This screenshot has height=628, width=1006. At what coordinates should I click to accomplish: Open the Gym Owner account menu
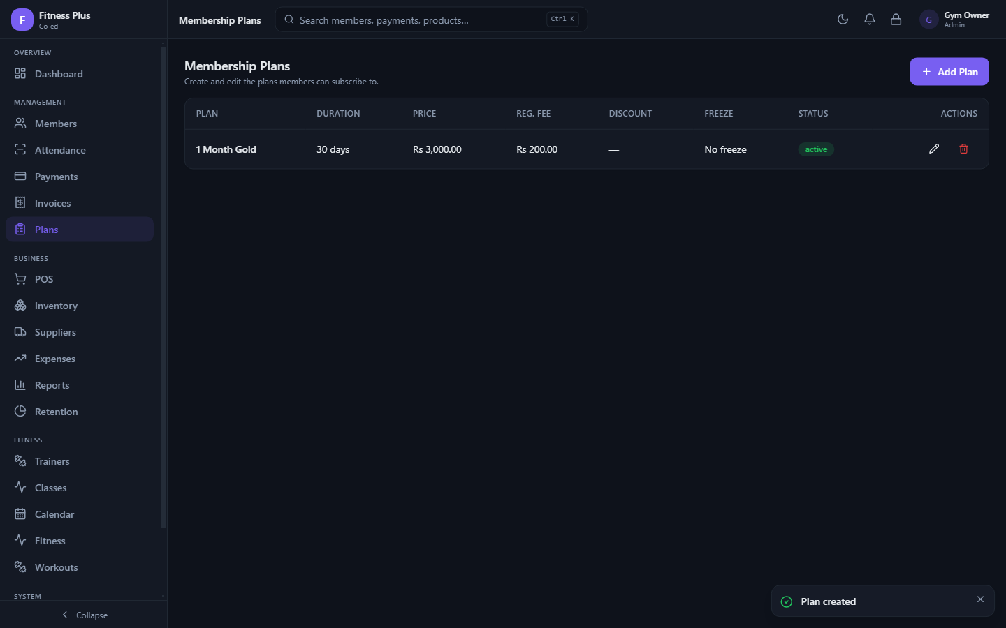coord(954,20)
